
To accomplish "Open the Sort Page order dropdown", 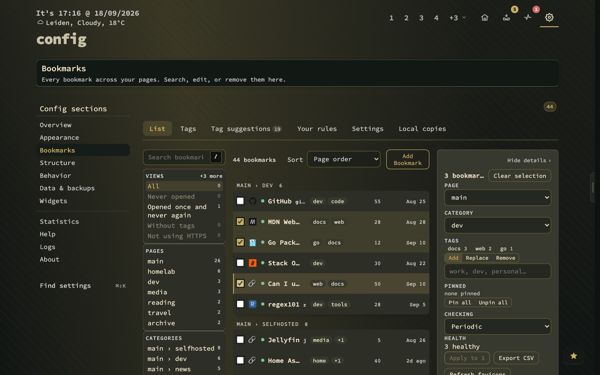I will [343, 159].
